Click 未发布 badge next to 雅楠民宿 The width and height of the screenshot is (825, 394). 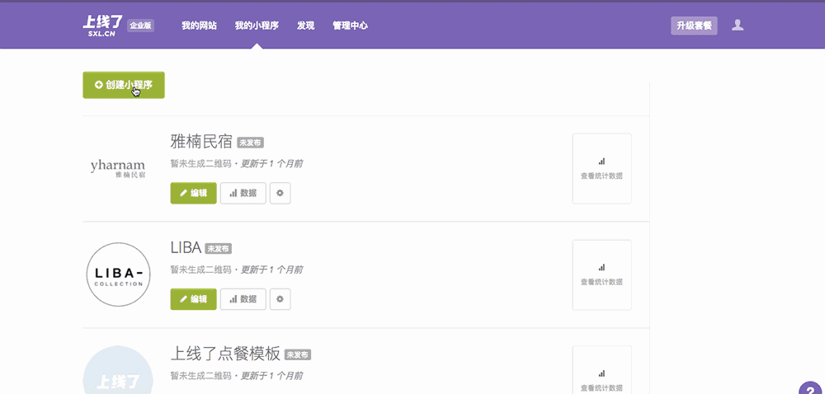click(x=251, y=143)
